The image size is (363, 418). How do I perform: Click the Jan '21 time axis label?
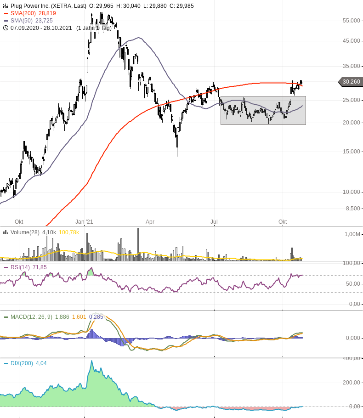coord(84,222)
